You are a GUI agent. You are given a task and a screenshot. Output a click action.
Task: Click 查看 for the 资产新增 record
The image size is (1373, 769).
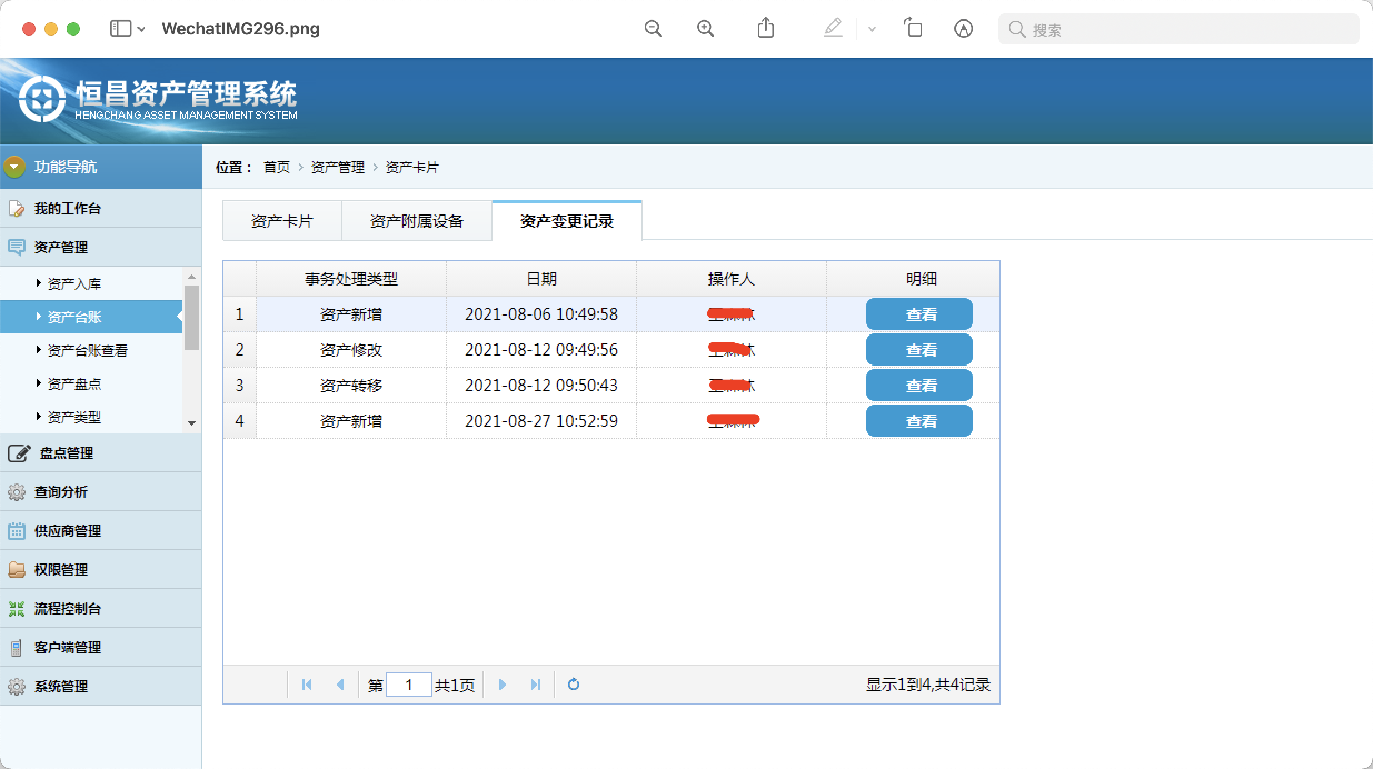pyautogui.click(x=919, y=314)
